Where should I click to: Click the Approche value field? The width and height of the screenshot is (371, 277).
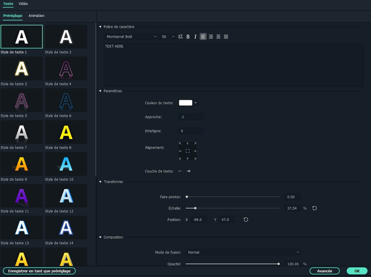pos(191,117)
